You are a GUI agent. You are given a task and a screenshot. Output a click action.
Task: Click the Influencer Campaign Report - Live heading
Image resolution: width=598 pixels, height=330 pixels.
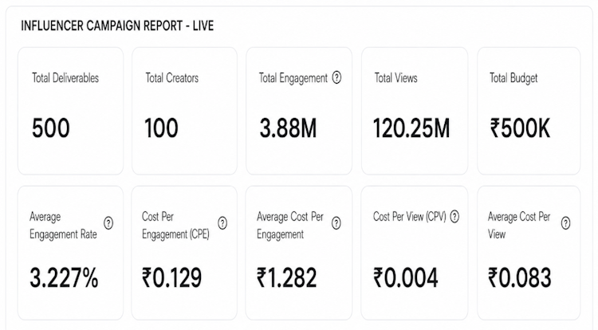pyautogui.click(x=117, y=26)
